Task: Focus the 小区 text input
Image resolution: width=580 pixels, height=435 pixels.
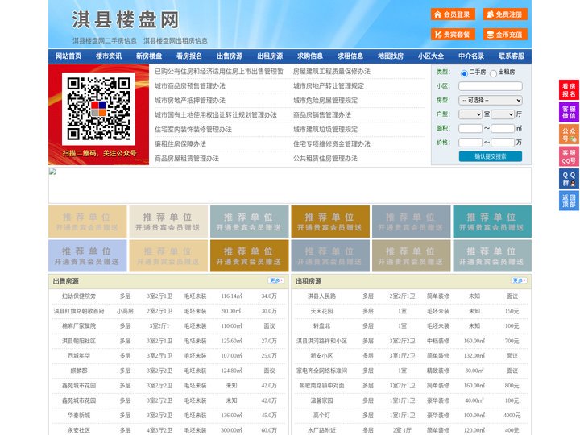Action: coord(491,86)
